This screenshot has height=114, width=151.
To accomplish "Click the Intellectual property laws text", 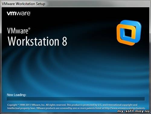I will click(21, 108).
